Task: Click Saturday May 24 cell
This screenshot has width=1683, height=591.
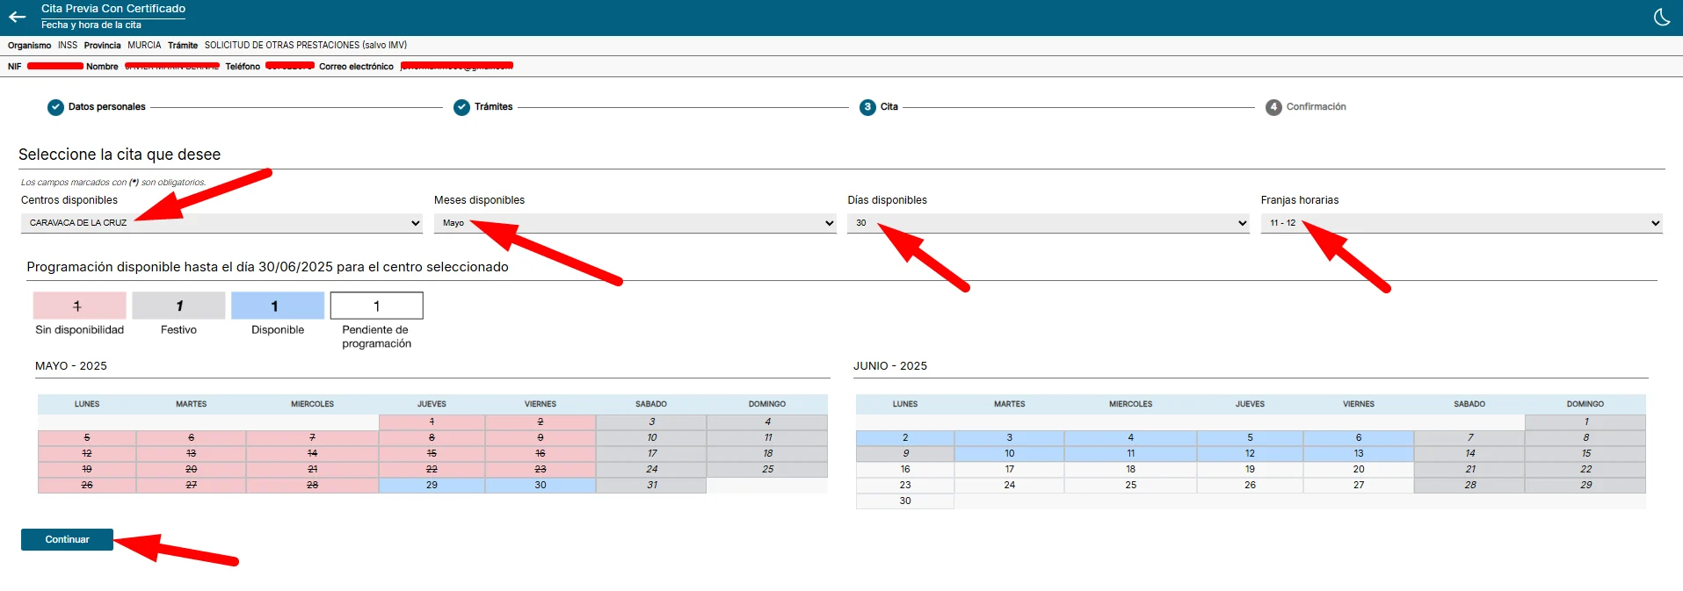Action: (651, 470)
